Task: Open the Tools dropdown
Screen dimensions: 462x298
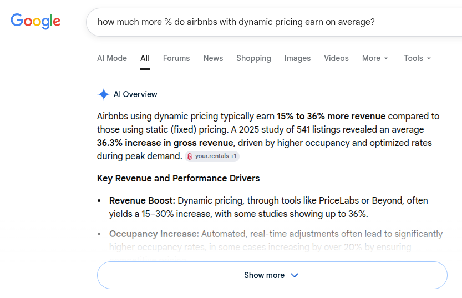Action: point(417,58)
